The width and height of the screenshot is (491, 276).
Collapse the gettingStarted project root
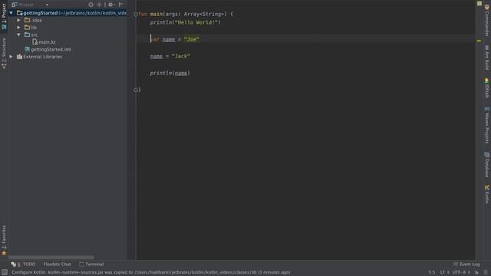tap(12, 13)
